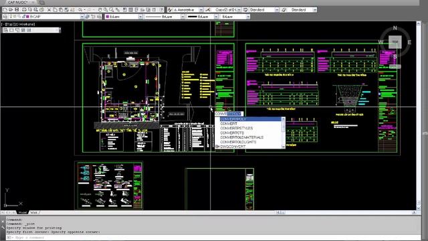Click the autocomplete list scroll-down arrow

click(x=283, y=147)
